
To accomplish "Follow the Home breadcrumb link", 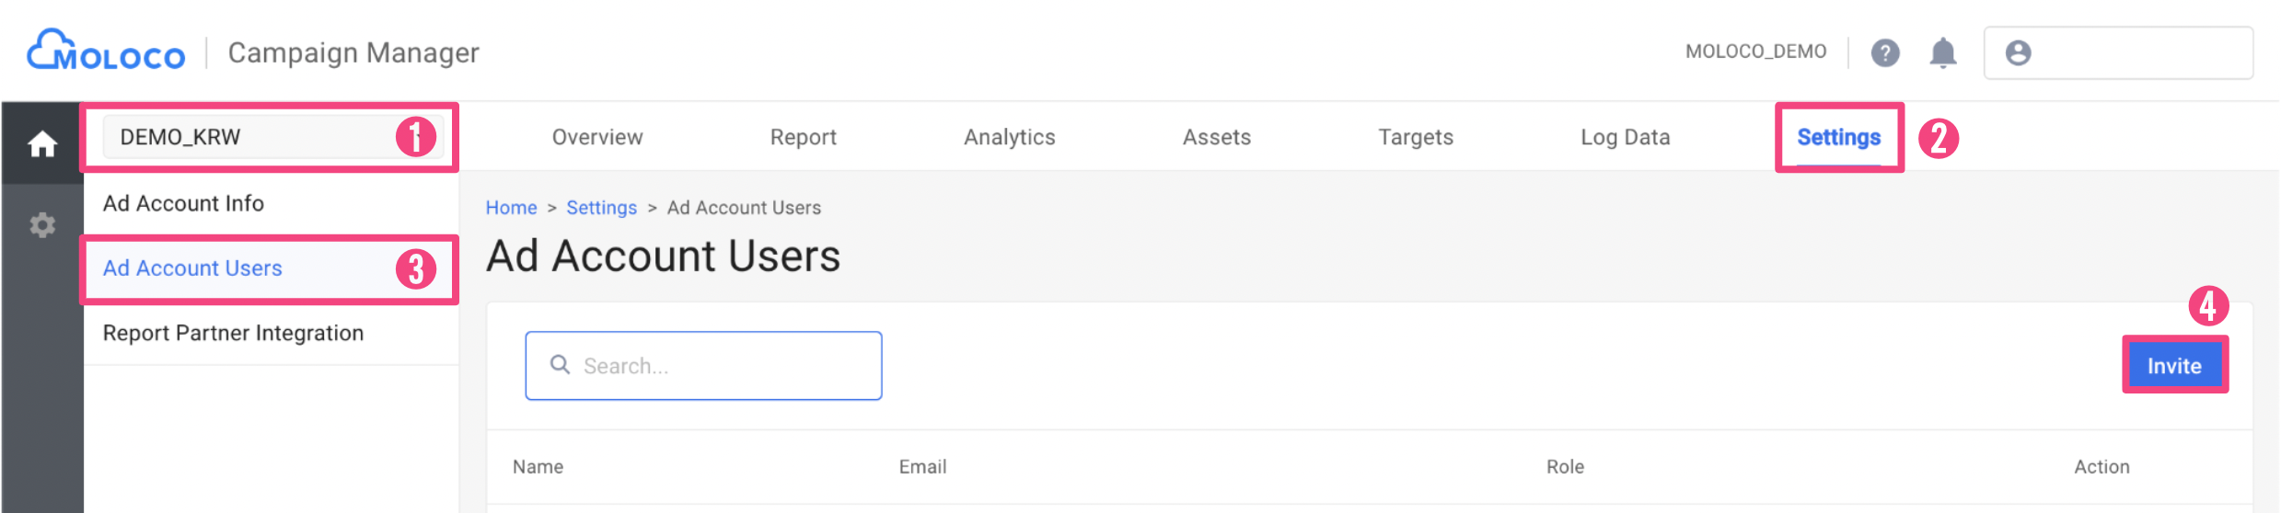I will coord(511,208).
